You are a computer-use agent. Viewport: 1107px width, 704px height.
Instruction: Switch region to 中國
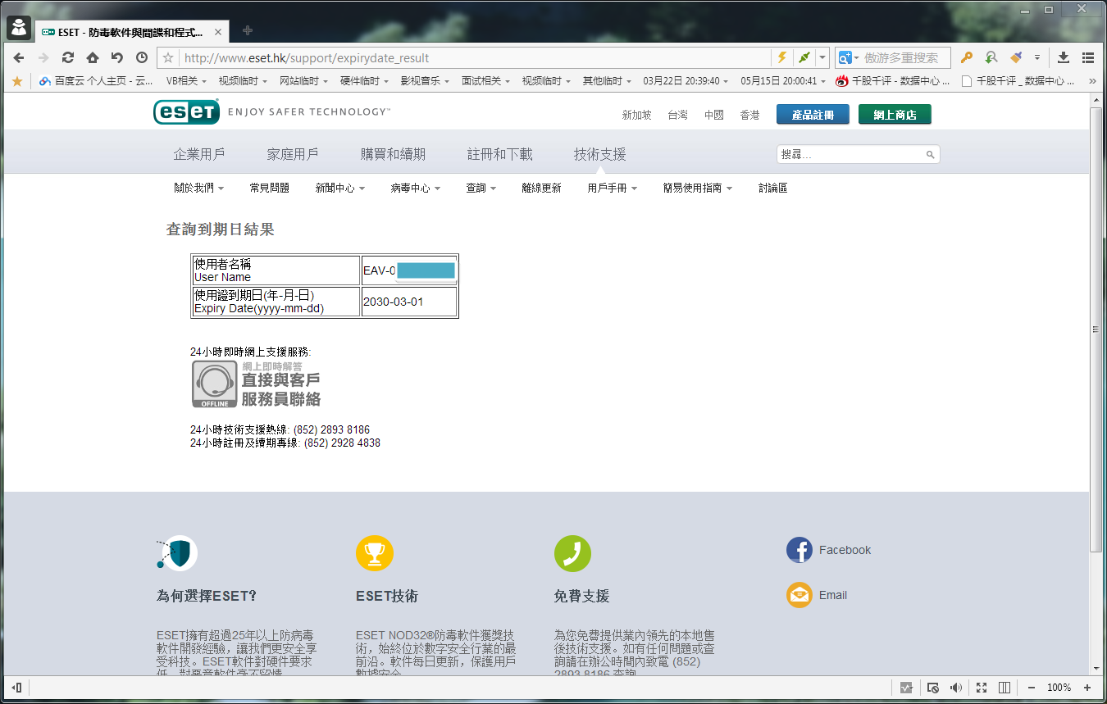coord(713,115)
